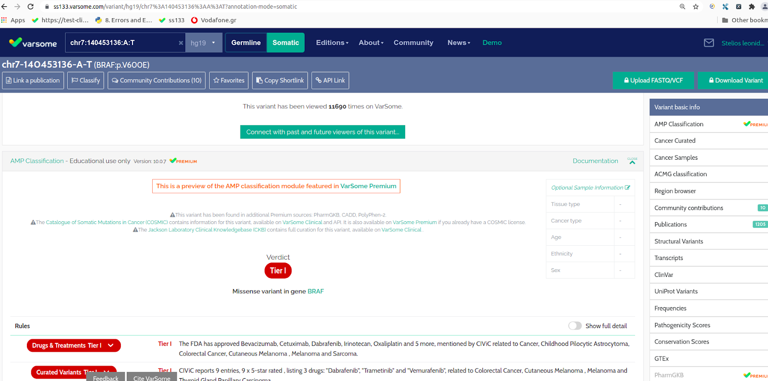Screen dimensions: 768x381
Task: Open Jackson Laboratory Clinical Knowledgebase link
Action: tap(207, 230)
